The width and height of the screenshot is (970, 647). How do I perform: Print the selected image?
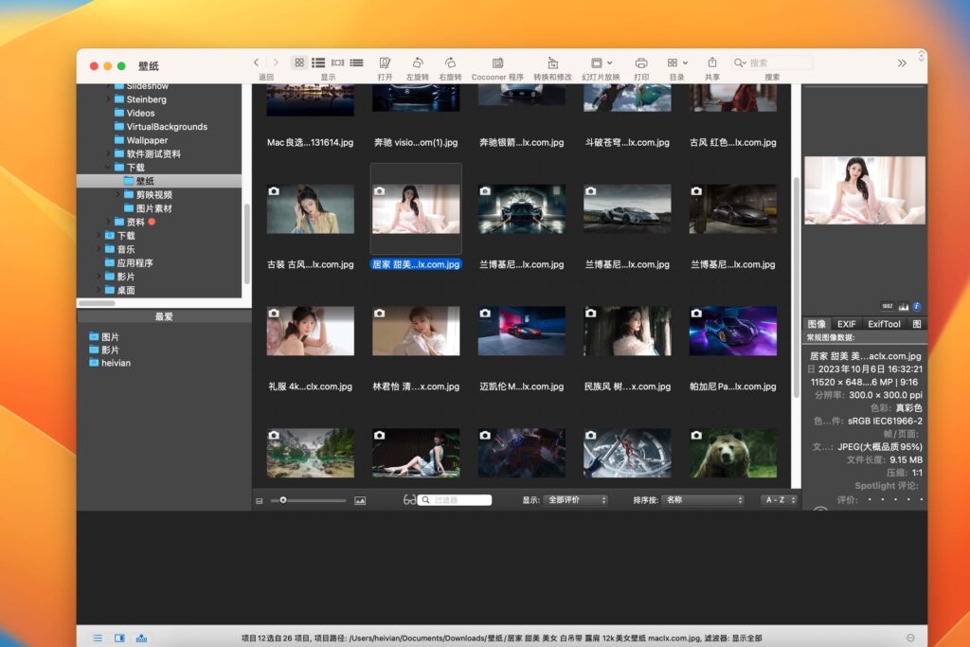(x=642, y=63)
